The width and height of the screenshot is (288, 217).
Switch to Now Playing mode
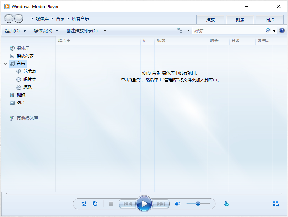(x=276, y=204)
